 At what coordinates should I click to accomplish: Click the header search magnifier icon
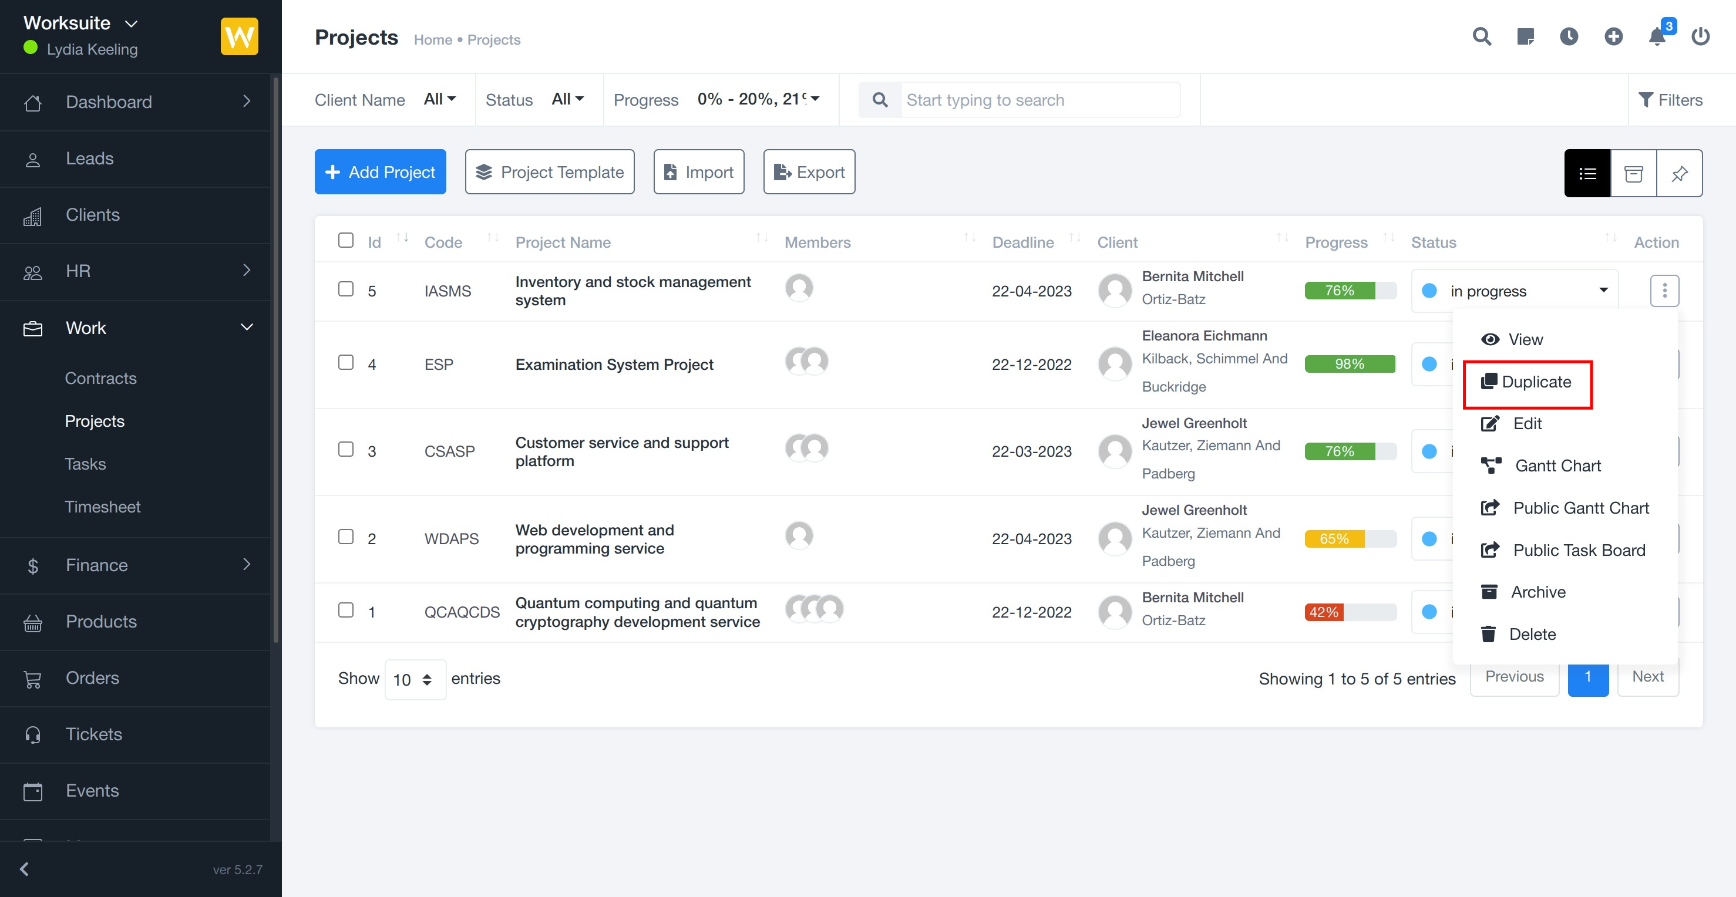pyautogui.click(x=1481, y=36)
